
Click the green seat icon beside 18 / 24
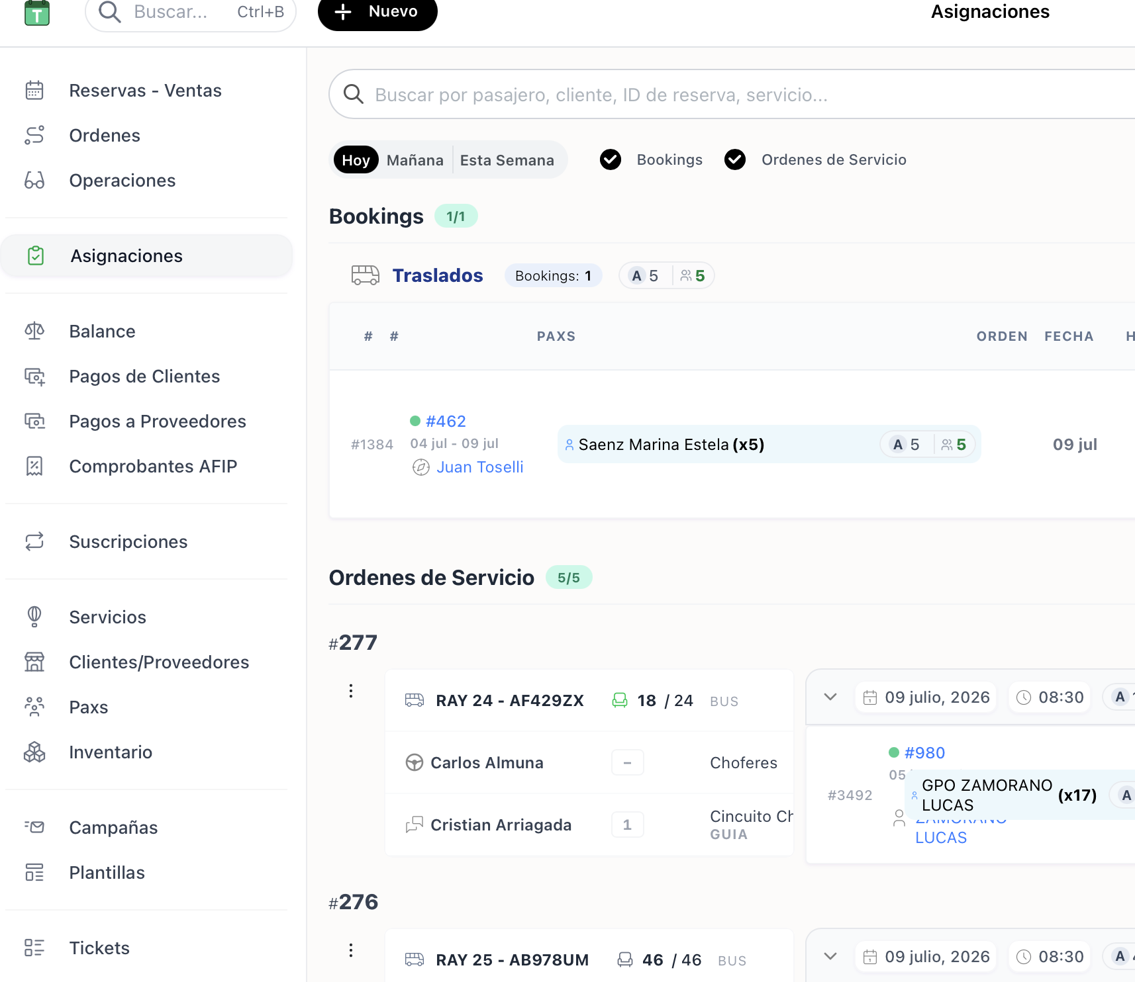[x=620, y=700]
